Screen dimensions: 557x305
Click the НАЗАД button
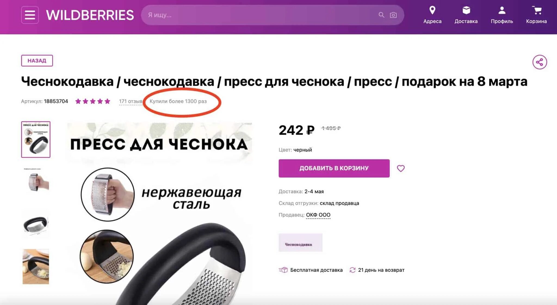[37, 61]
